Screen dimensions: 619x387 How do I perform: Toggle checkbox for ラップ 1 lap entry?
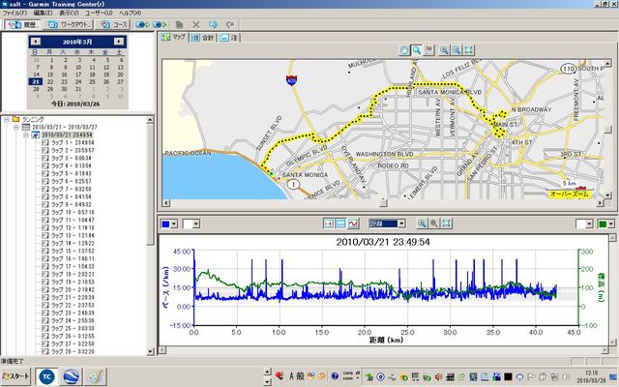coord(44,142)
